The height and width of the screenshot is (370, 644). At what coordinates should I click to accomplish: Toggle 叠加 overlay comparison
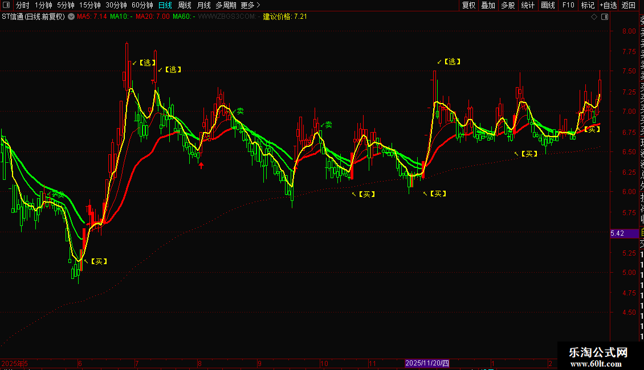pos(488,5)
